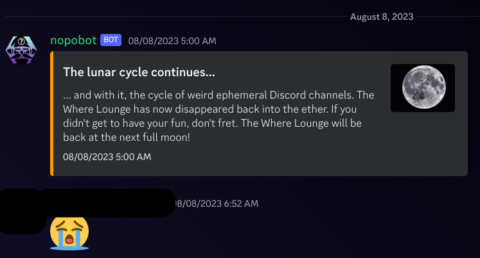Screen dimensions: 480x258
Task: Click the embed footer timestamp 08/08/2023 5:00 AM
Action: tap(107, 157)
